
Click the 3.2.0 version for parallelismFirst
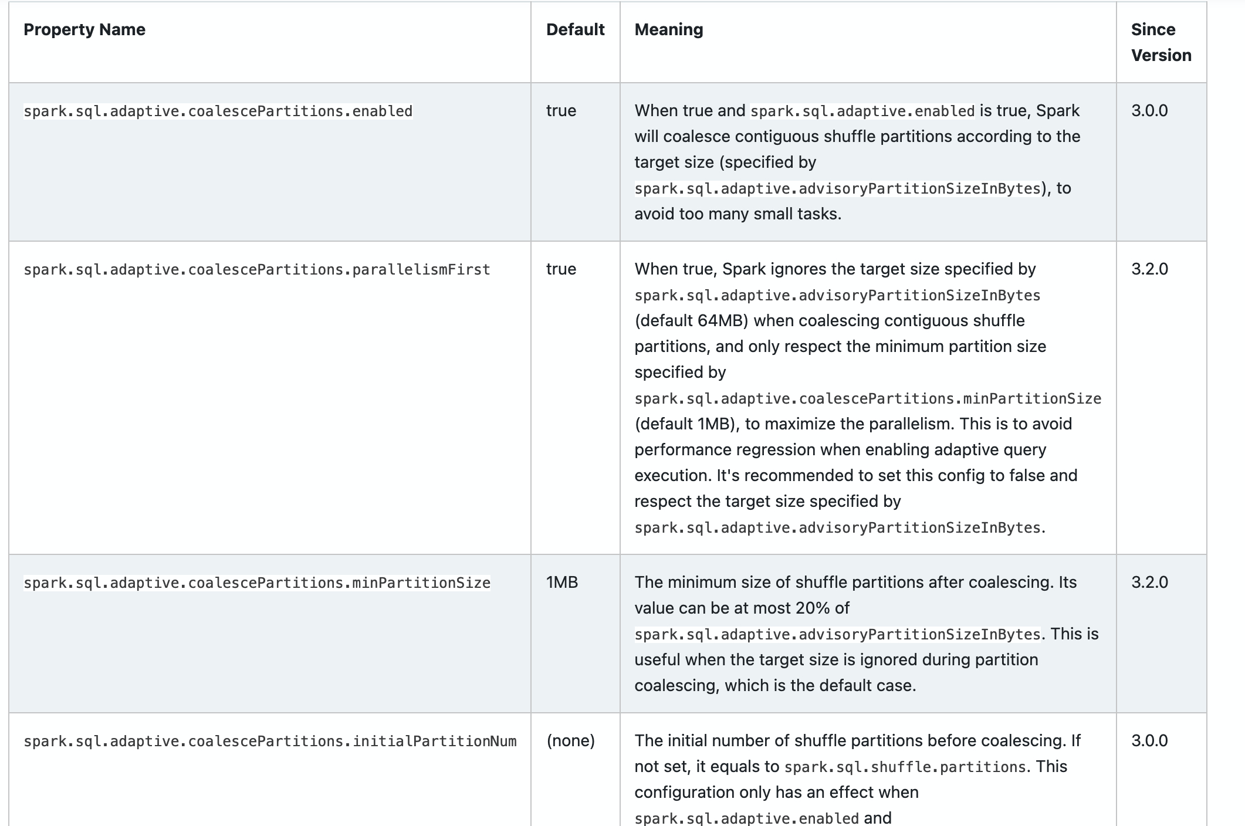[1149, 269]
